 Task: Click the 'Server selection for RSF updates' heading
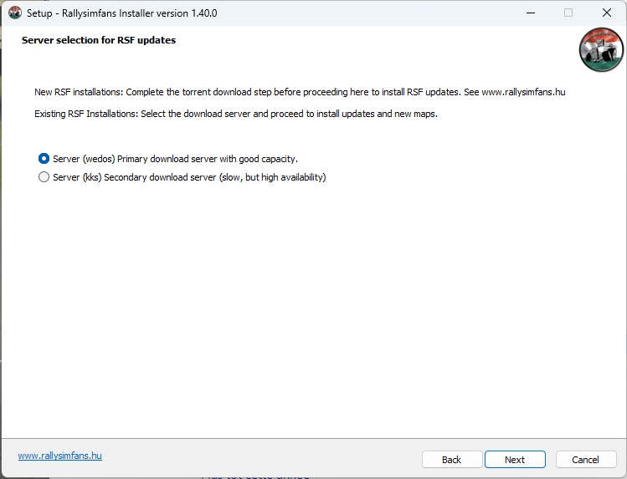click(99, 40)
